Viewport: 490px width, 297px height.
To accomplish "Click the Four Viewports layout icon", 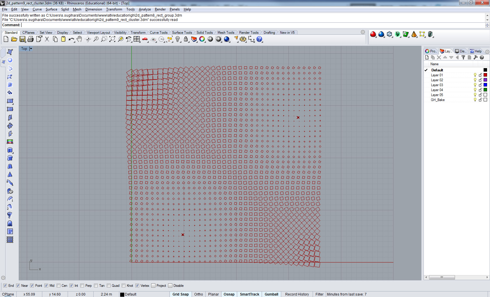I will pyautogui.click(x=137, y=39).
